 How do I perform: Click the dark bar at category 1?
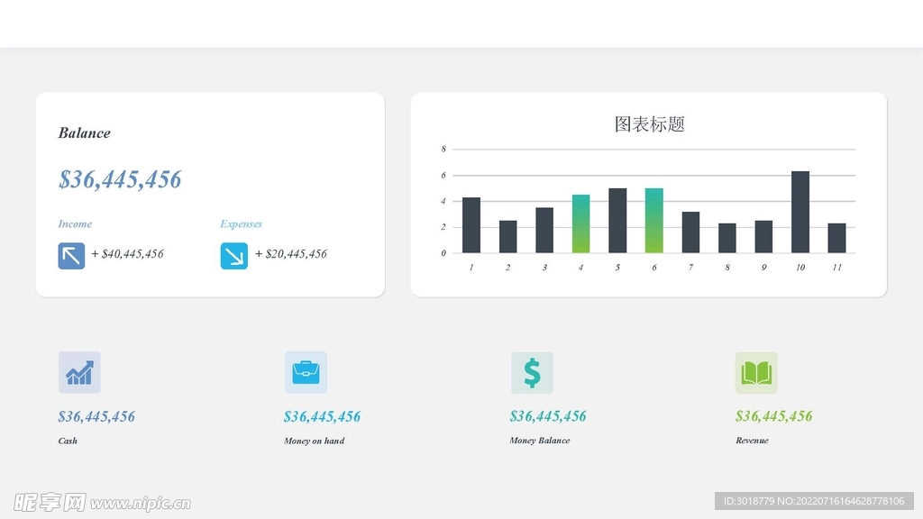(471, 225)
